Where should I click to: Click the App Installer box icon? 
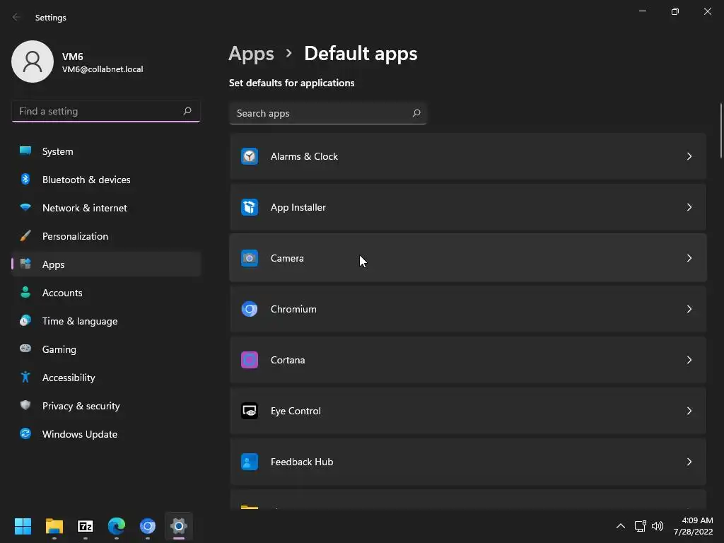click(250, 207)
